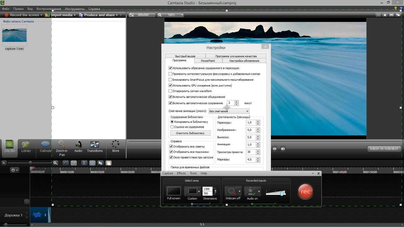Open the 'Файл' menu
The width and height of the screenshot is (404, 227).
point(6,9)
